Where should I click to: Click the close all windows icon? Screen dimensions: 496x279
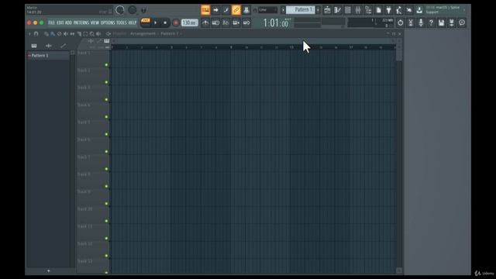[409, 10]
